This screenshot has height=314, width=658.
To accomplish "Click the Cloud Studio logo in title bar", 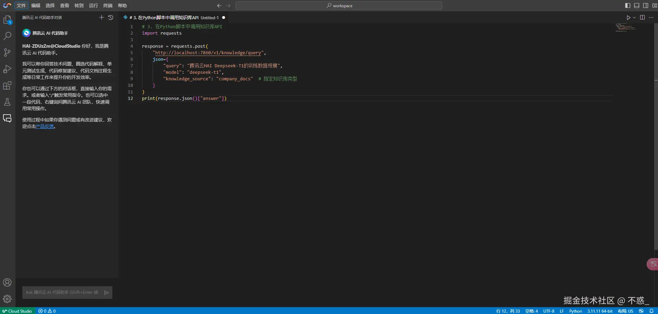I will point(7,5).
